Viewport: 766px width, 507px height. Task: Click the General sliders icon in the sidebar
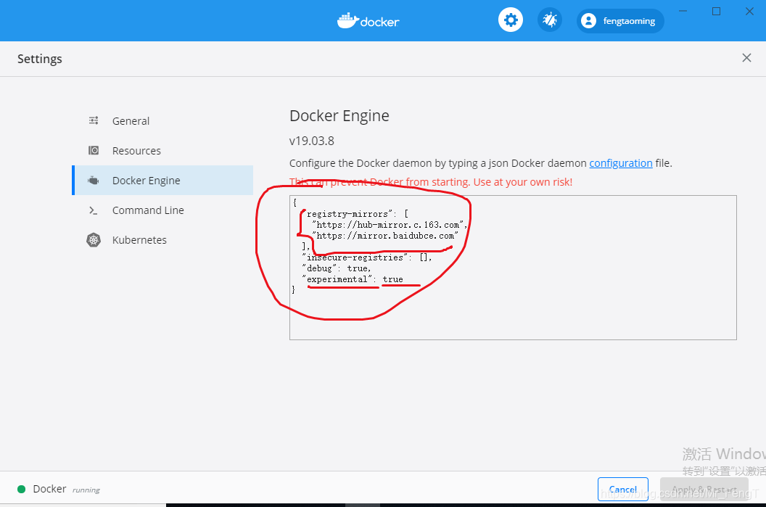click(x=94, y=120)
